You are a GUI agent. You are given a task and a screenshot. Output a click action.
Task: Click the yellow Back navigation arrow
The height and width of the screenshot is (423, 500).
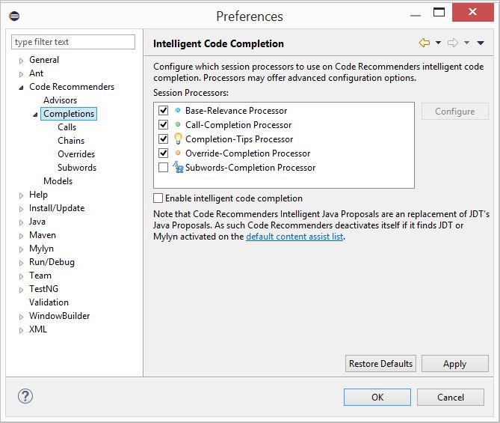point(425,43)
